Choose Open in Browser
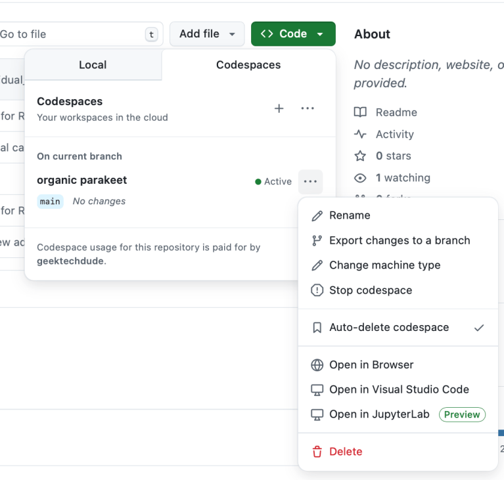The width and height of the screenshot is (504, 480). 398,365
